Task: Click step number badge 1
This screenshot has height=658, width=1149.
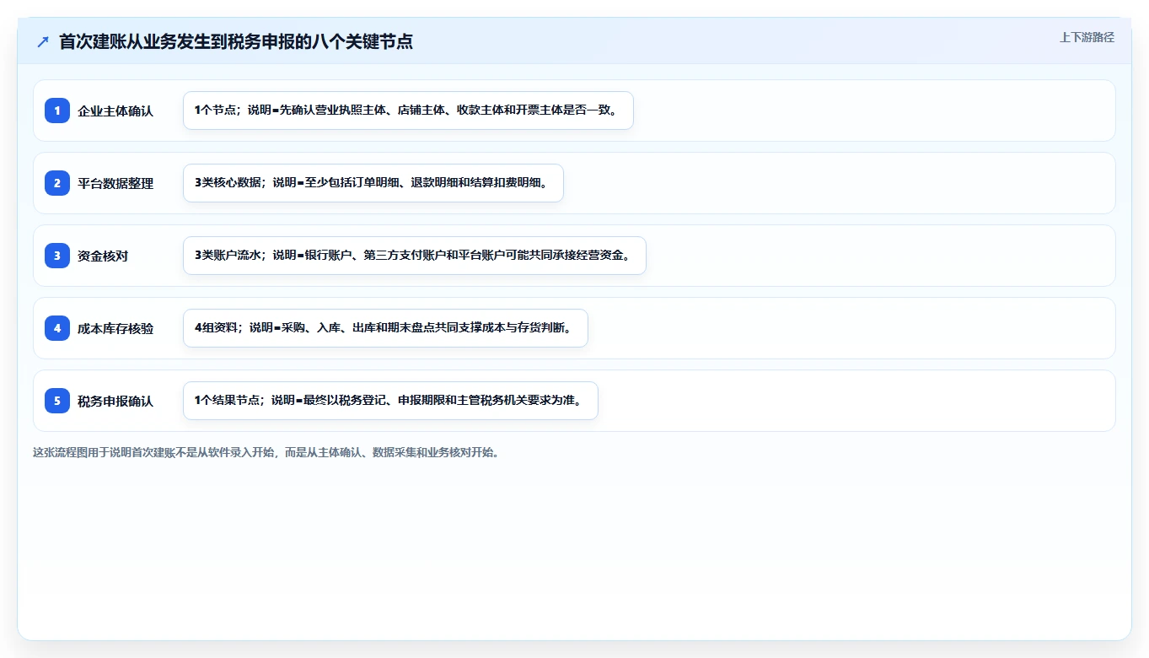Action: tap(57, 111)
